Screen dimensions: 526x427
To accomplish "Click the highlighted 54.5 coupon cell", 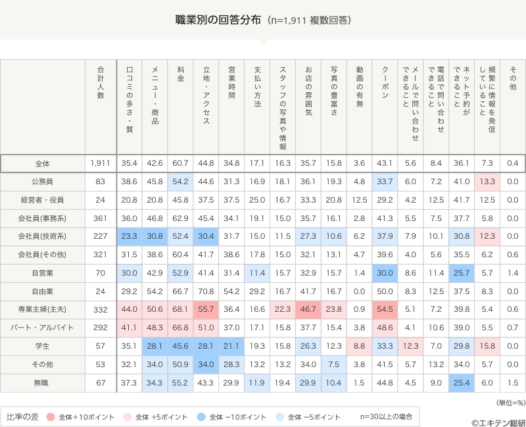I will [x=385, y=309].
